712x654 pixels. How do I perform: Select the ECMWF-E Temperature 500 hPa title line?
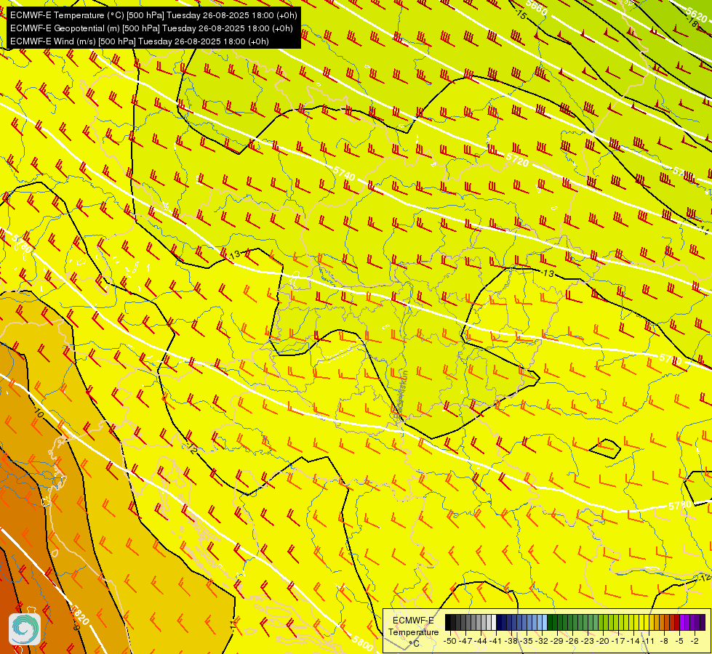click(x=153, y=15)
